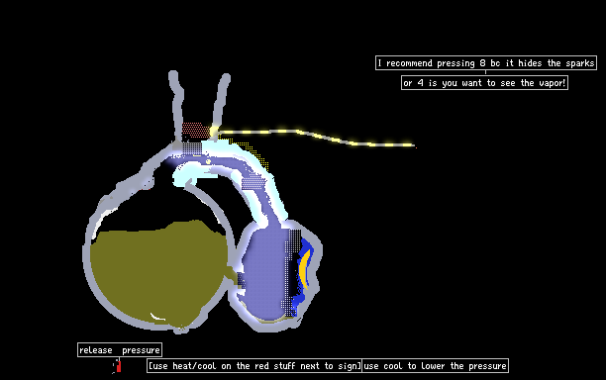
Task: Click the gray dotted block below the pink block
Action: [192, 148]
